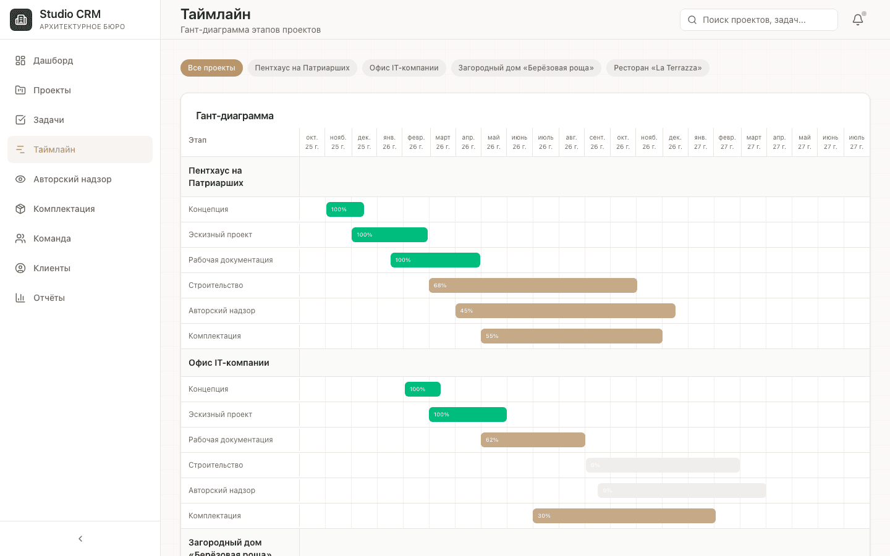Filter by Пентхаус на Патриарших chip
The width and height of the screenshot is (890, 556).
[x=302, y=68]
